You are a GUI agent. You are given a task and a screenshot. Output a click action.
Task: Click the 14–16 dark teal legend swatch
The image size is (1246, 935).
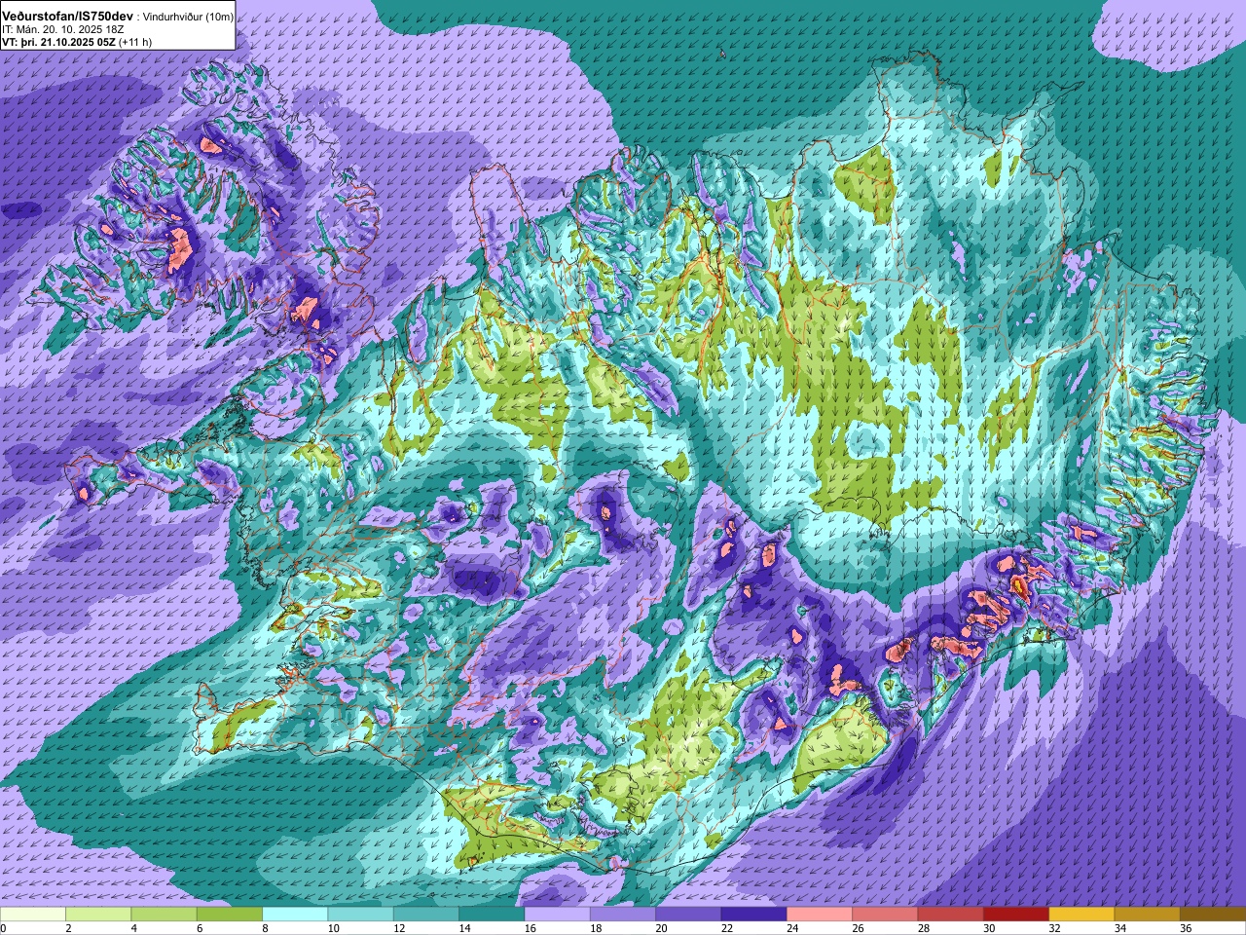492,915
